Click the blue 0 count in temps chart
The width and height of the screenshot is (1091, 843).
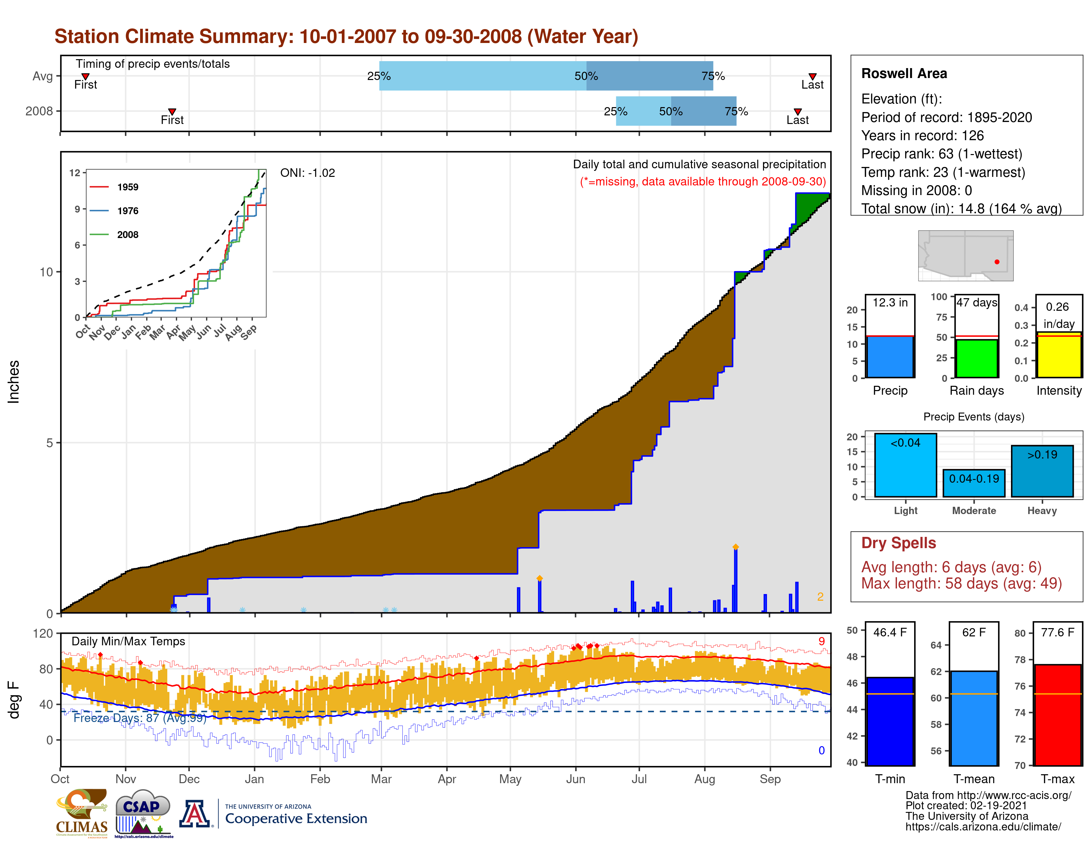tap(821, 750)
